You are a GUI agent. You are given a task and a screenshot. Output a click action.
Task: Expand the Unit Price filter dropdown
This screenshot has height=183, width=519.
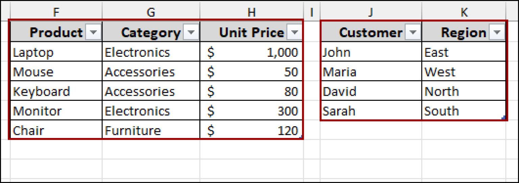point(295,32)
